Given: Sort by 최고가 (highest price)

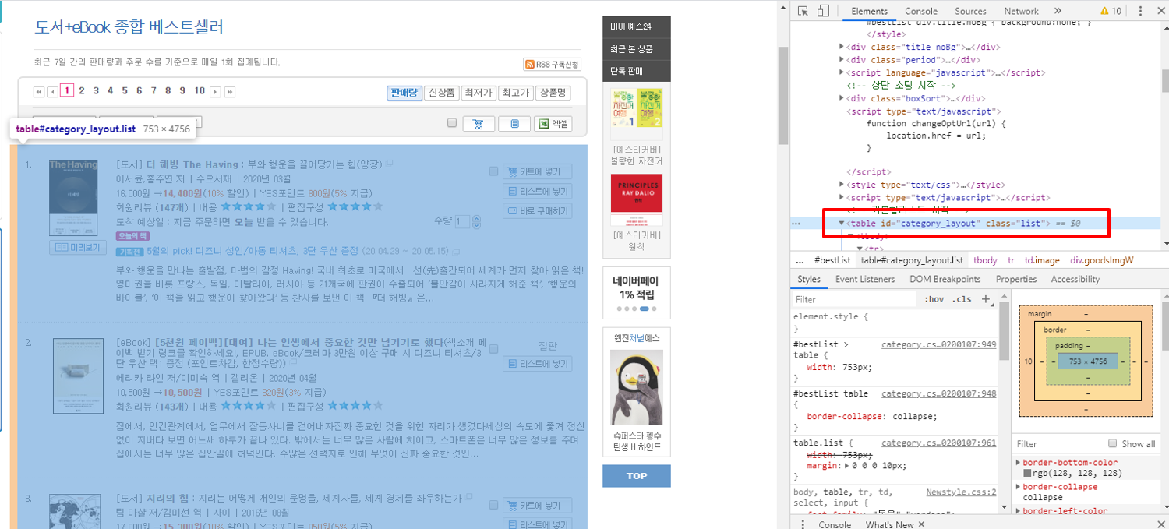Looking at the screenshot, I should click(x=515, y=93).
